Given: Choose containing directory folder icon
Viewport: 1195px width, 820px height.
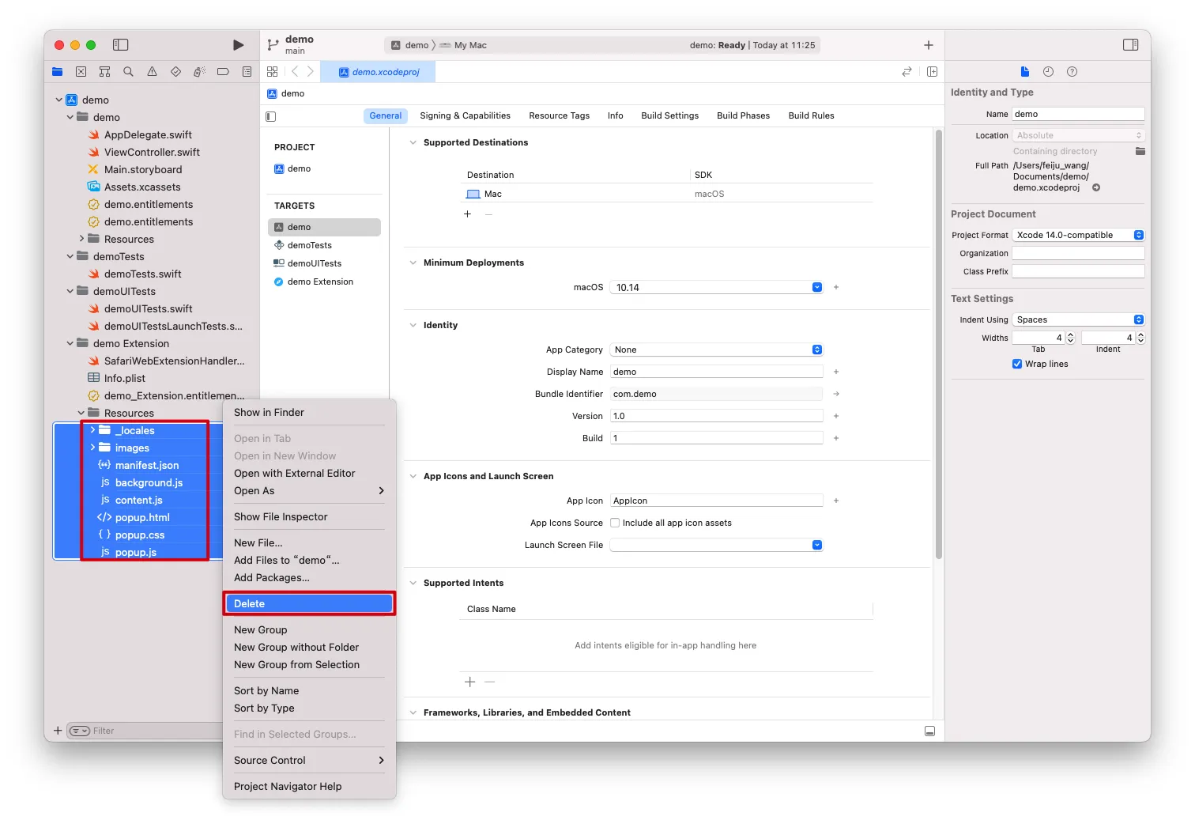Looking at the screenshot, I should [x=1140, y=151].
